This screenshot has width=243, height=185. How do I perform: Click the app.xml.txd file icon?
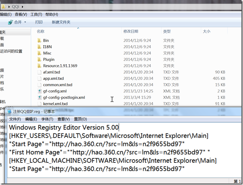[40, 78]
